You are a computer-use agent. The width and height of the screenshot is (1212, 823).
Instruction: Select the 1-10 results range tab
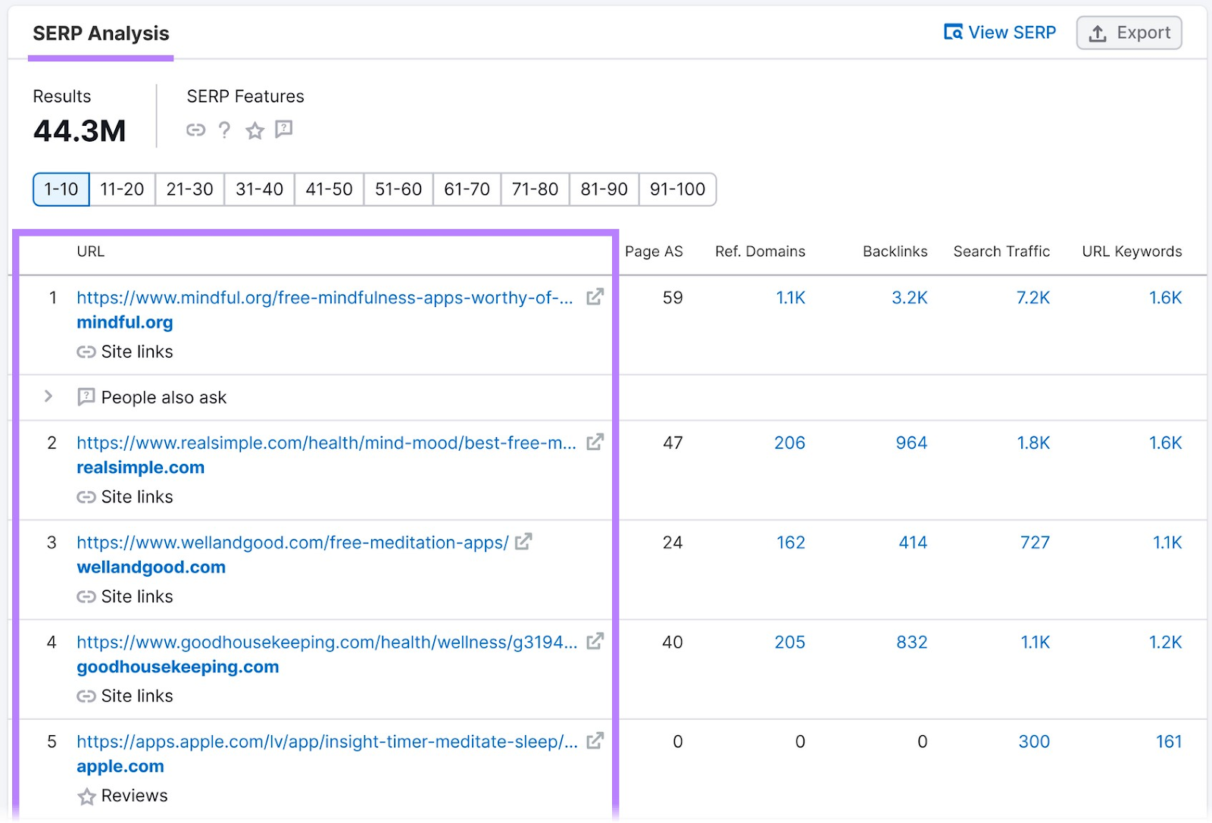61,189
